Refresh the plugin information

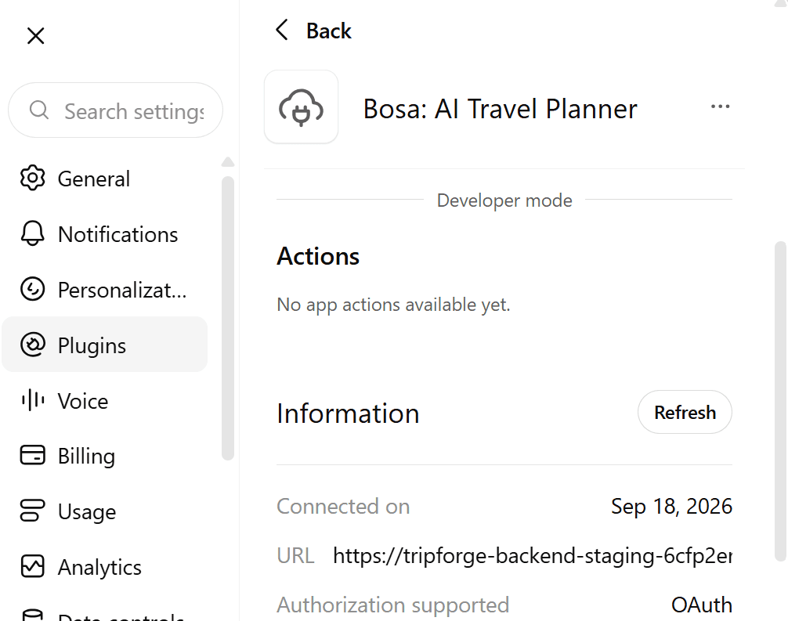pos(685,412)
